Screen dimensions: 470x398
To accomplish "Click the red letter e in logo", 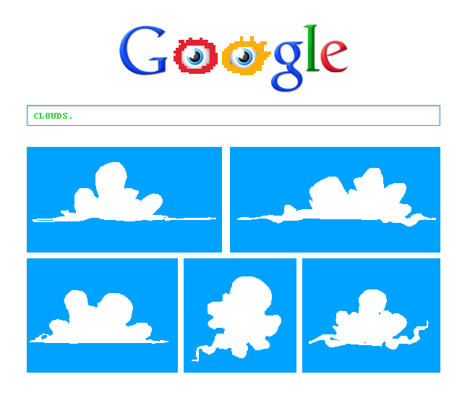I will pos(333,56).
